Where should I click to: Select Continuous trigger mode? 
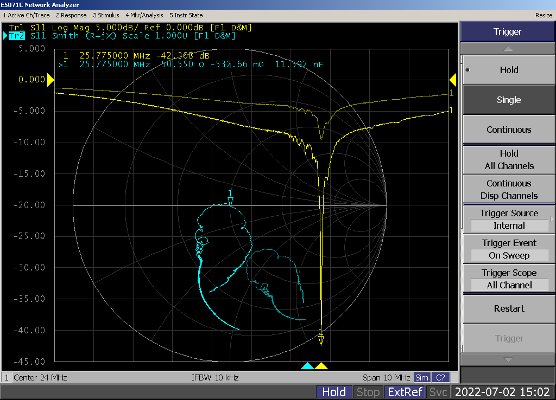coord(508,130)
